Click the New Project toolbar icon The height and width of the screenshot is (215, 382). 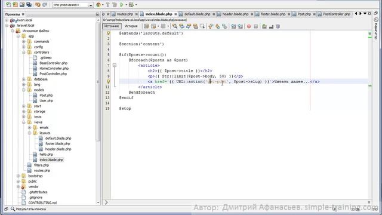coord(16,5)
